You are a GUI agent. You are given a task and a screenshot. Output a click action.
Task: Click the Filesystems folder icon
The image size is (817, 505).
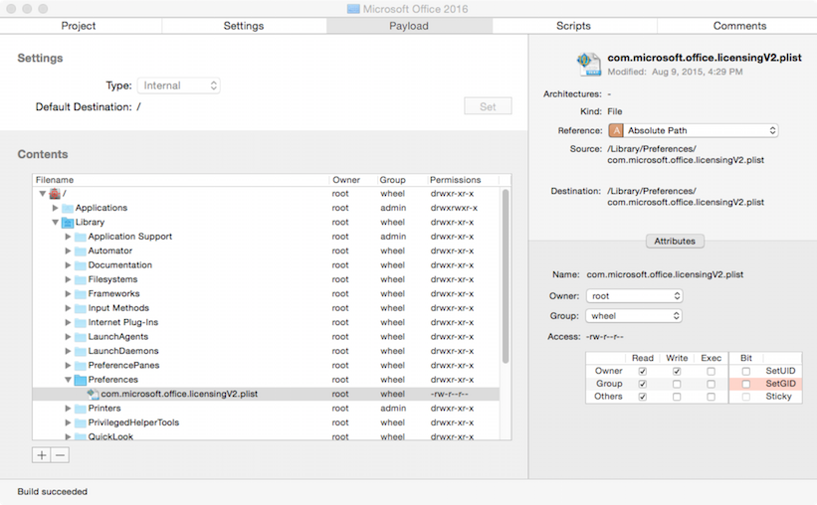pyautogui.click(x=81, y=279)
